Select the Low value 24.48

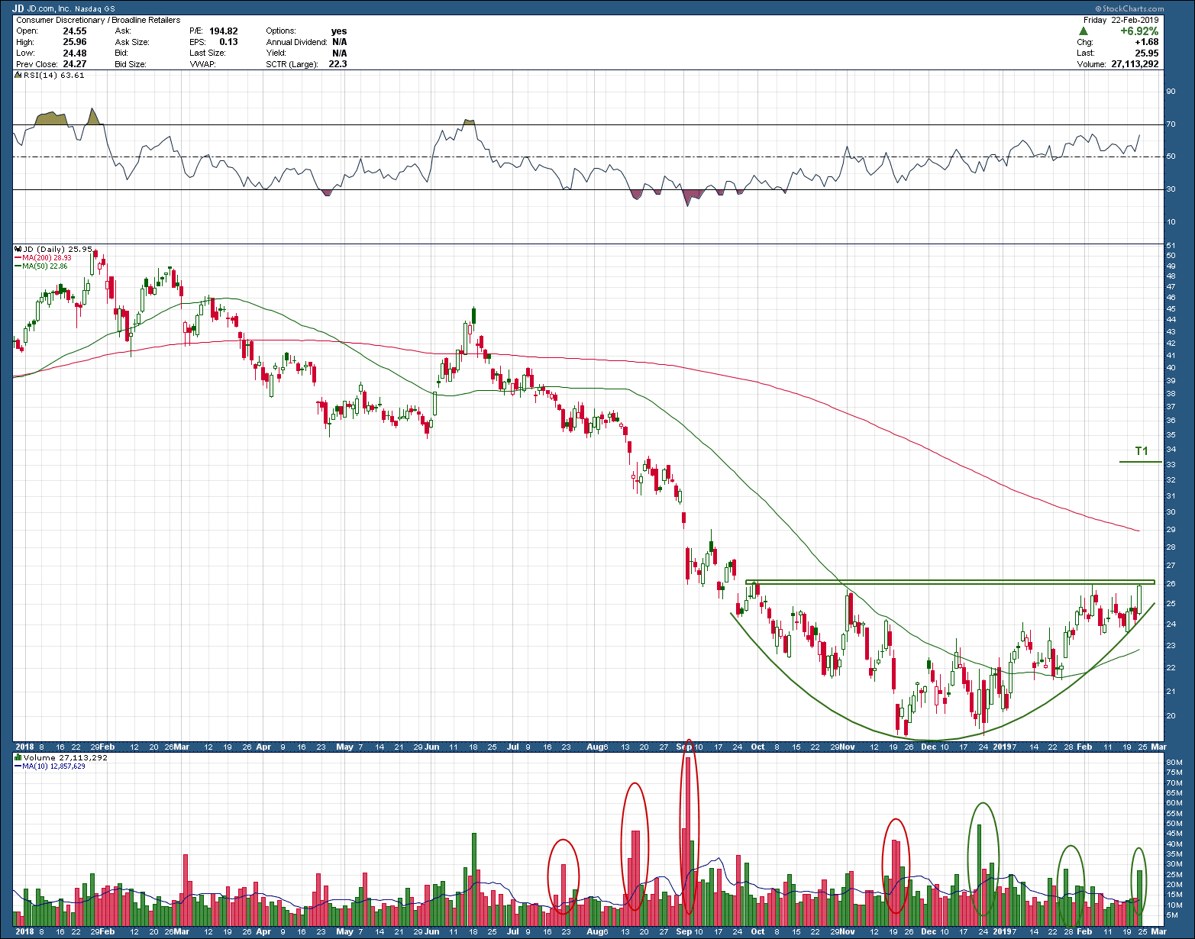[75, 53]
